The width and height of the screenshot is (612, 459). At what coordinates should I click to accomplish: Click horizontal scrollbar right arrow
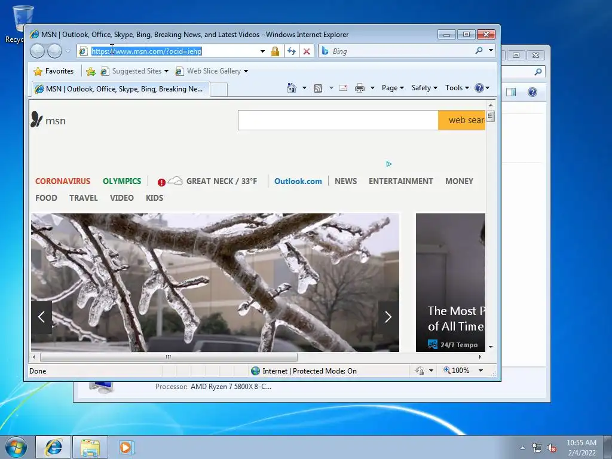480,357
